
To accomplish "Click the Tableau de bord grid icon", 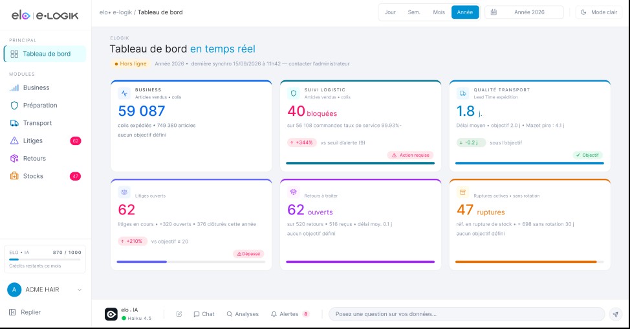I will [x=14, y=54].
